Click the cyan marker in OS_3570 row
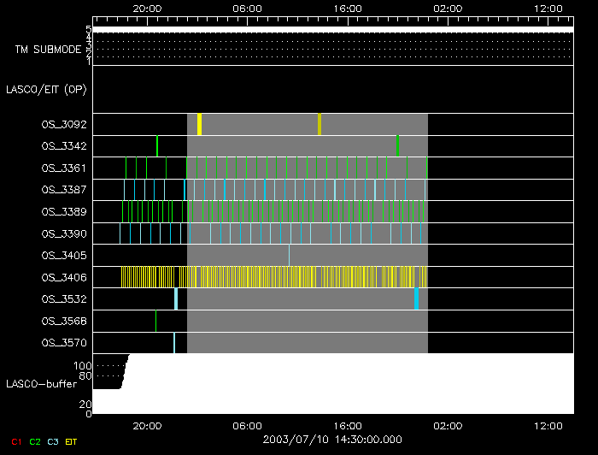 coord(174,343)
